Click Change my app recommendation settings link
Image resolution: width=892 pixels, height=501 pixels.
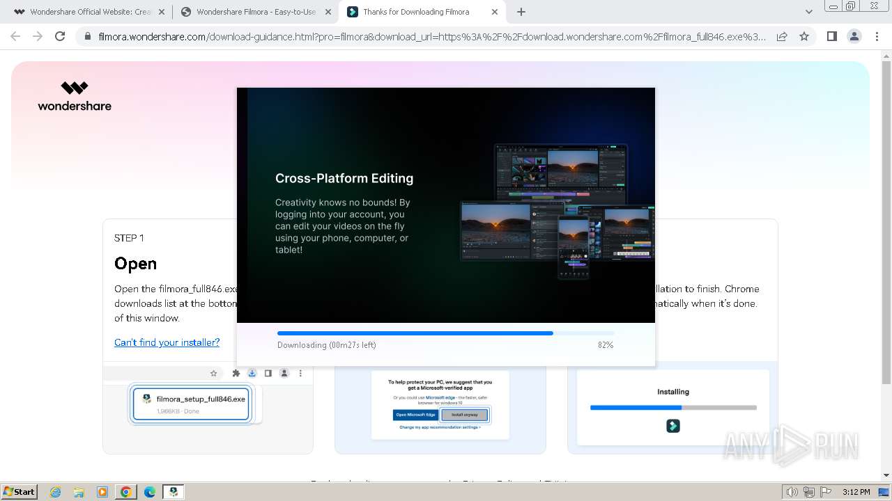point(440,427)
